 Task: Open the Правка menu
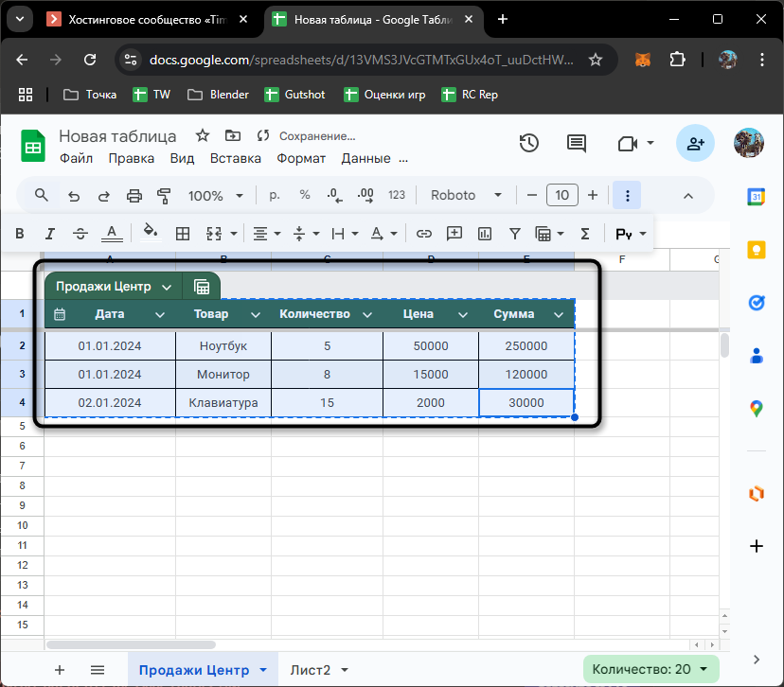(131, 158)
